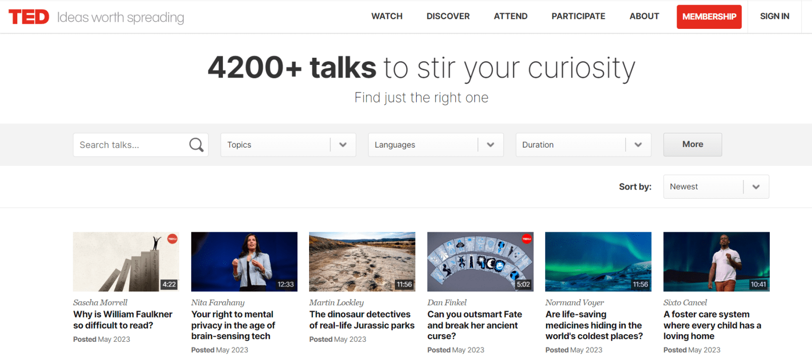Focus the Search talks input field

click(132, 145)
